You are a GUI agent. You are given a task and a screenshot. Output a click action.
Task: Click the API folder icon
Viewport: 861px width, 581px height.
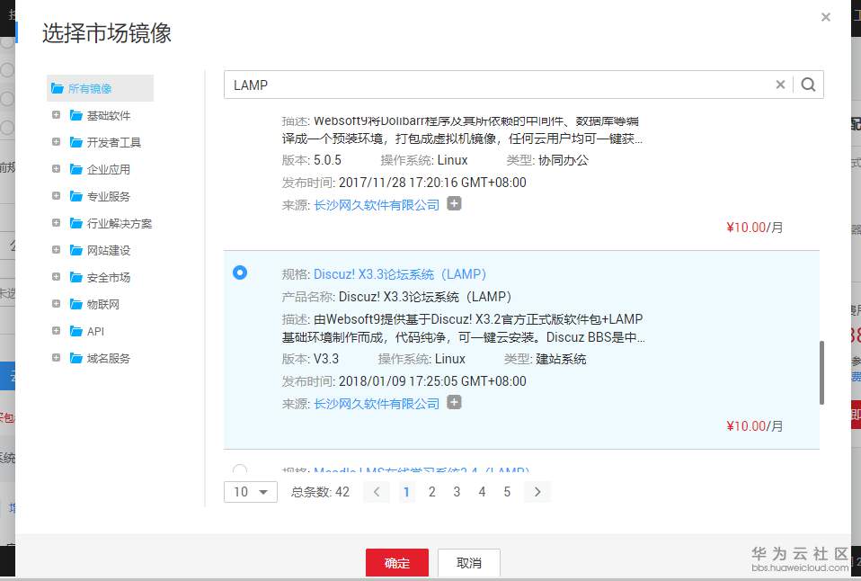pos(75,331)
